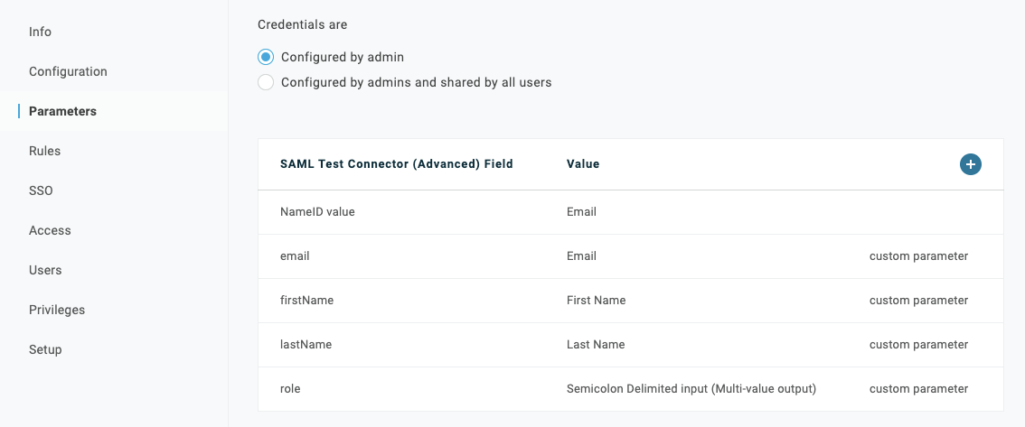This screenshot has width=1025, height=427.
Task: Open the Info section in sidebar
Action: [x=40, y=32]
